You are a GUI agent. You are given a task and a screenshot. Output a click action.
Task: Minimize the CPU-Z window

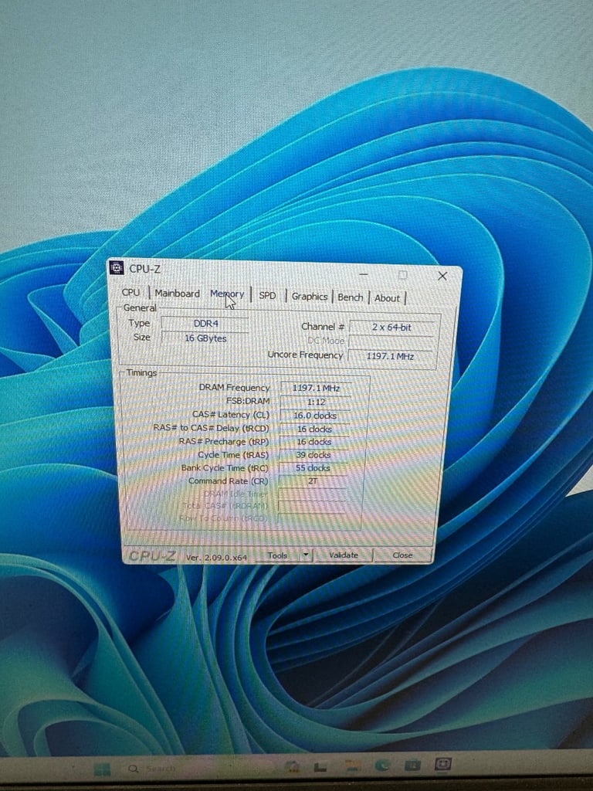click(364, 274)
